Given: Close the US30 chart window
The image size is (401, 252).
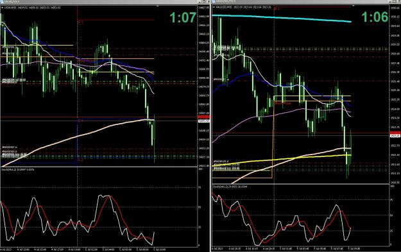Looking at the screenshot, I should (x=208, y=1).
